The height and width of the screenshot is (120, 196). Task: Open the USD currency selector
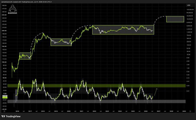tap(189, 5)
